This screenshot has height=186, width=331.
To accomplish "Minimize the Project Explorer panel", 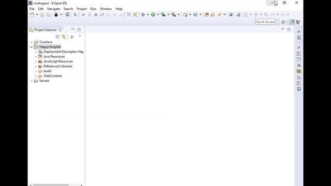I will click(73, 29).
